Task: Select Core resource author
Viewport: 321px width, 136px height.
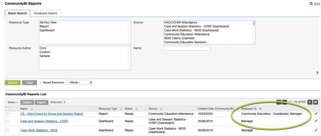Action: coord(43,48)
